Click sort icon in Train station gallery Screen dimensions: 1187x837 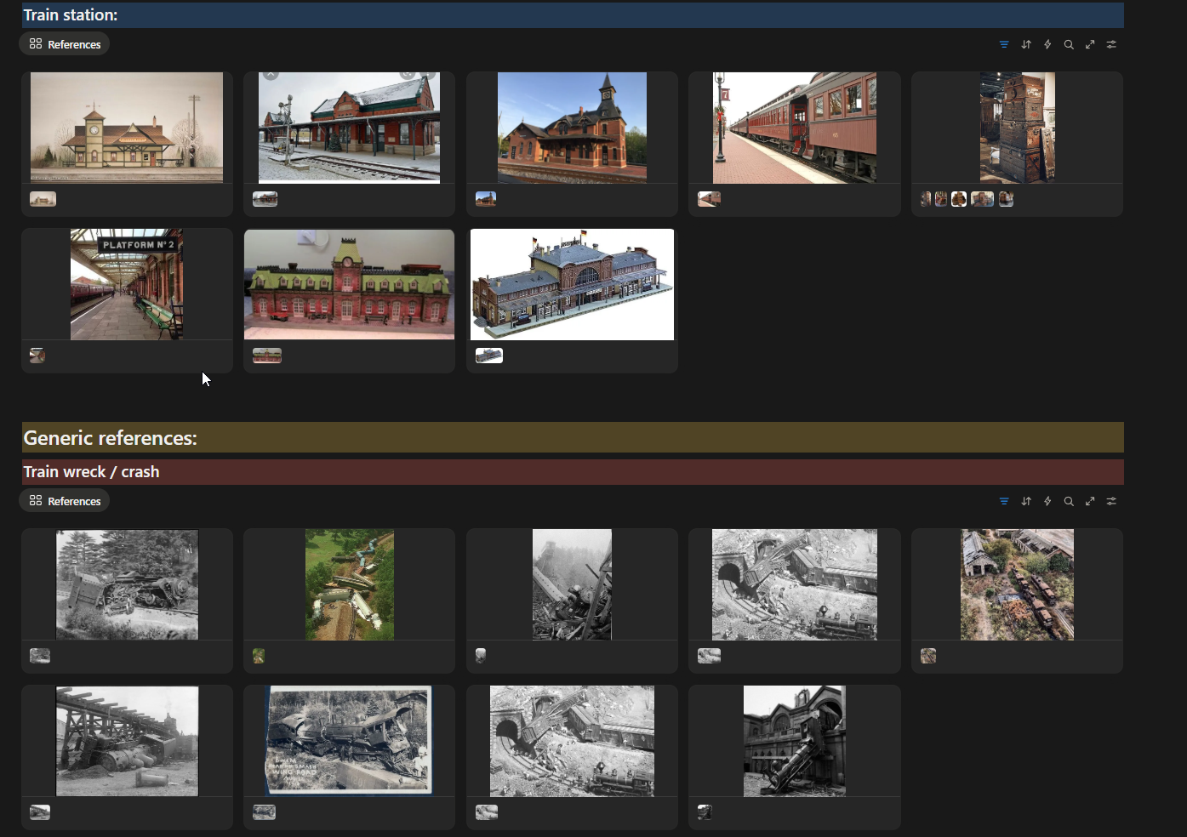click(x=1026, y=44)
